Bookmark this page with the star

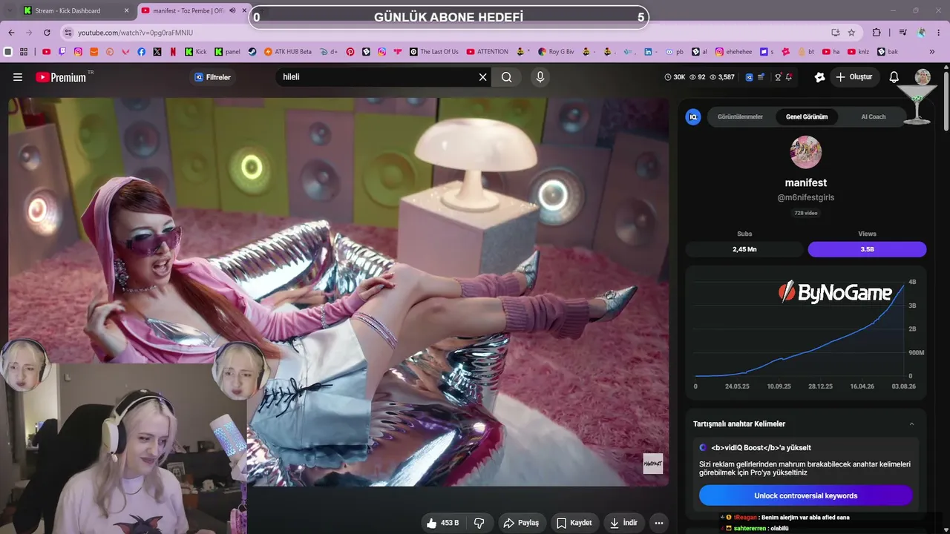coord(851,33)
